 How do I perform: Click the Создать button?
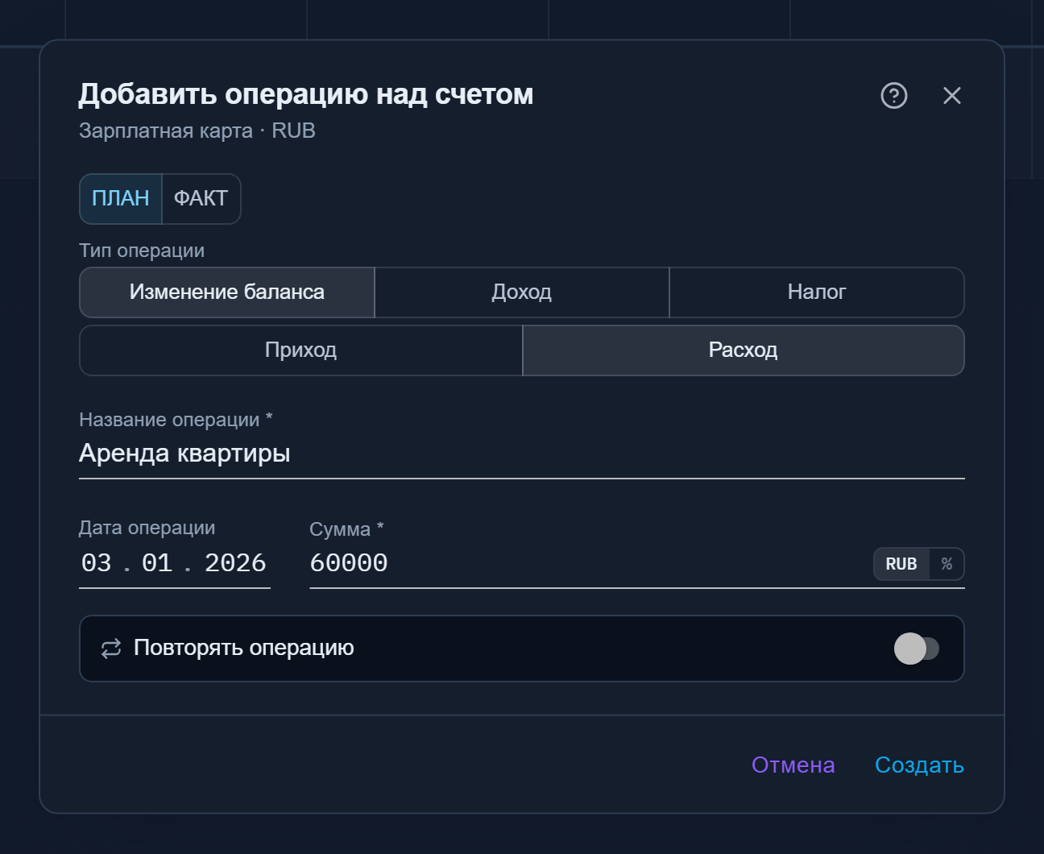pyautogui.click(x=920, y=765)
